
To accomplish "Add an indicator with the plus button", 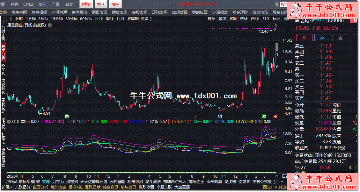I will pos(282,182).
